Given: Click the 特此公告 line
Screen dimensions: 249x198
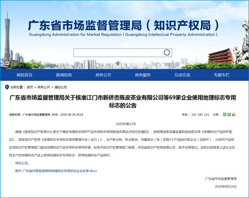Looking at the screenshot, I should coord(22,163).
